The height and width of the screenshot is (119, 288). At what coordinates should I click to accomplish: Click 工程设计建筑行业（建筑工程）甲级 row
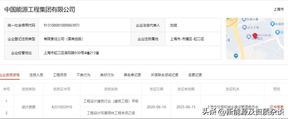click(111, 101)
